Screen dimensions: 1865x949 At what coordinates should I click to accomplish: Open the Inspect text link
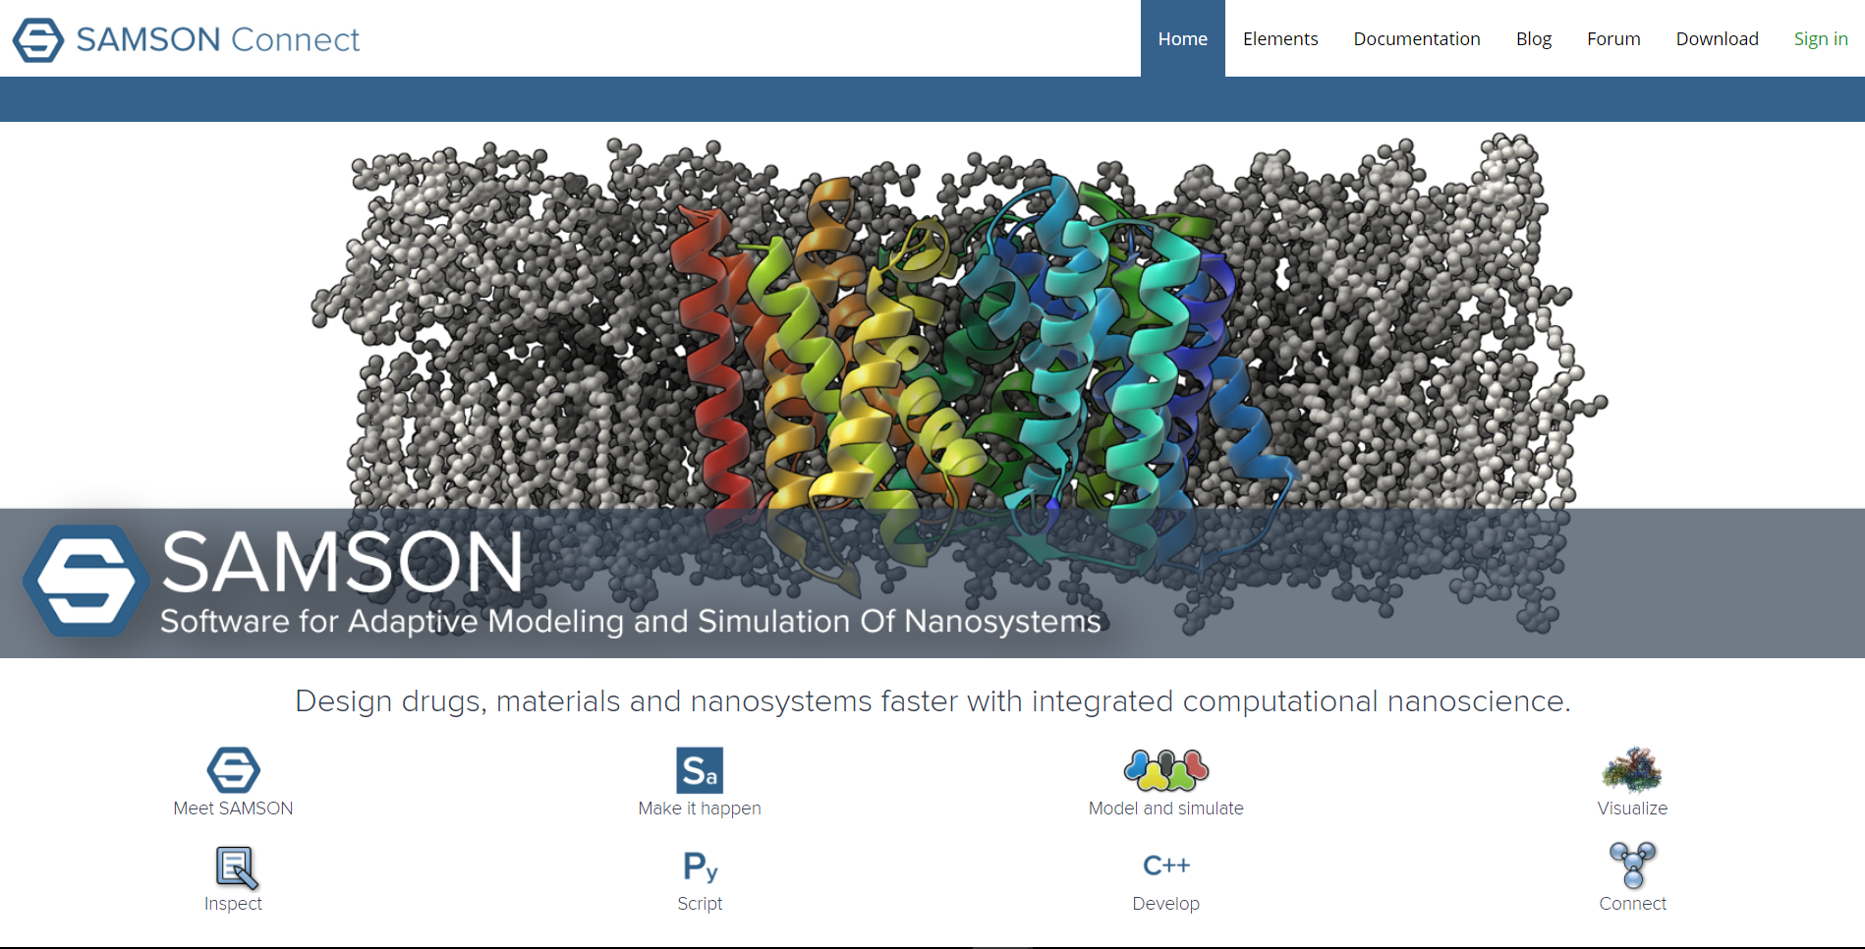coord(233,904)
